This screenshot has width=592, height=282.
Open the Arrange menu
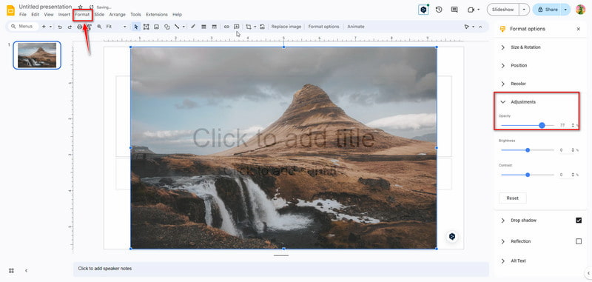point(118,15)
